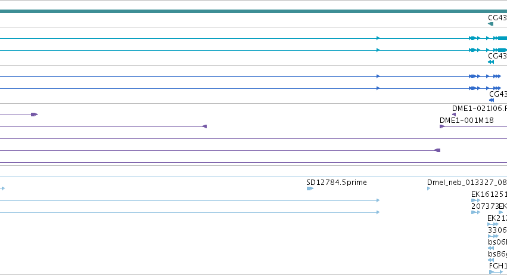This screenshot has width=507, height=275.
Task: Select the CG43 label in the cyan transcript track
Action: 497,56
